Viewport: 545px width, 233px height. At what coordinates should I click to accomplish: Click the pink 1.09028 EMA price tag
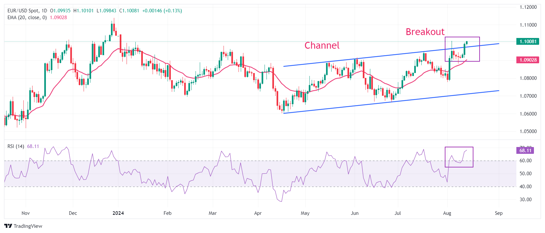(x=528, y=60)
